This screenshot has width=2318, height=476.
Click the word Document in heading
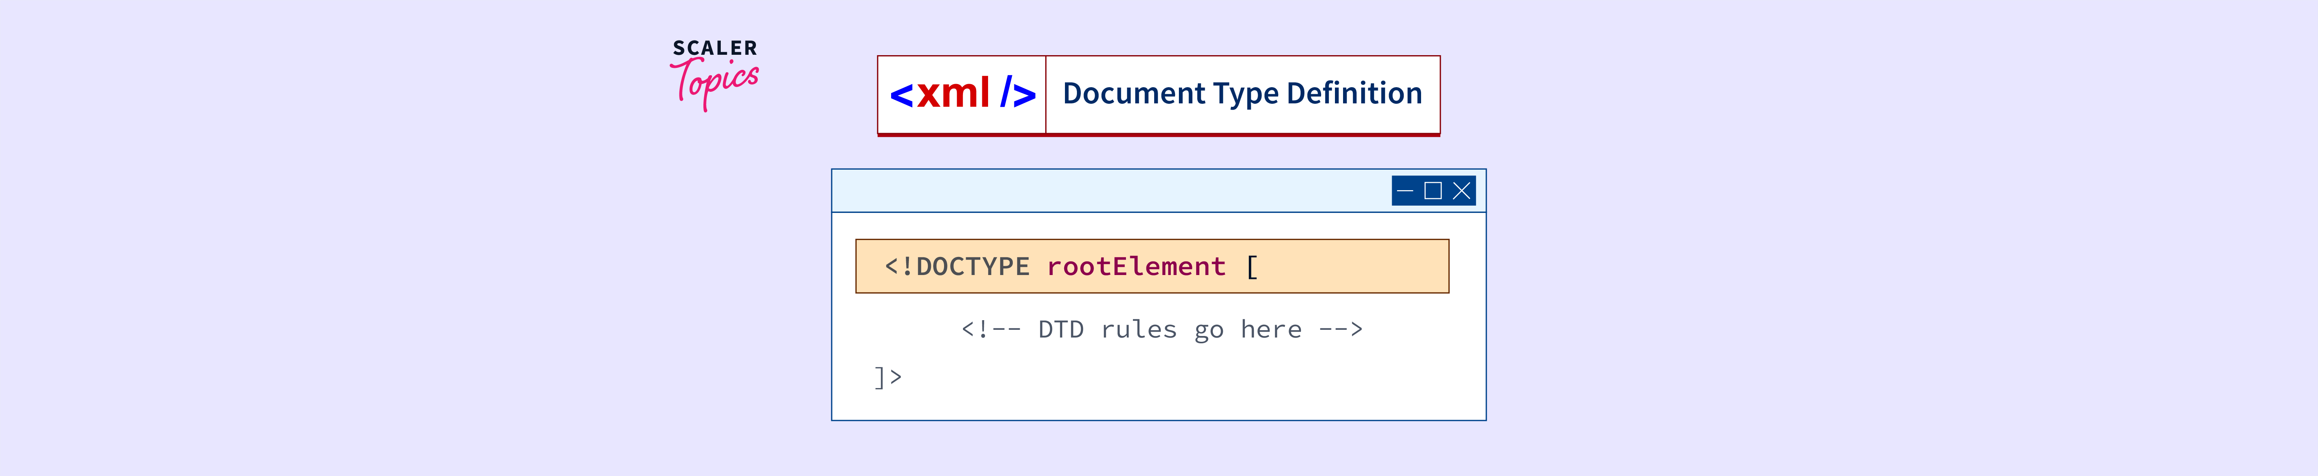tap(1133, 93)
